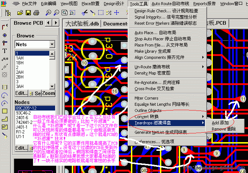Click the Save floppy disk icon

[28, 13]
